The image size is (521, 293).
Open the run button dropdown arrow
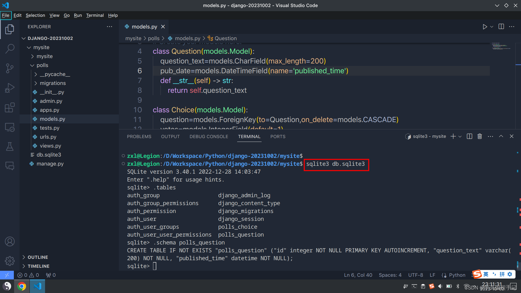point(492,27)
